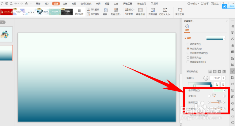The width and height of the screenshot is (235, 126).
Task: Decrease the angle with minus button
Action: (212, 78)
